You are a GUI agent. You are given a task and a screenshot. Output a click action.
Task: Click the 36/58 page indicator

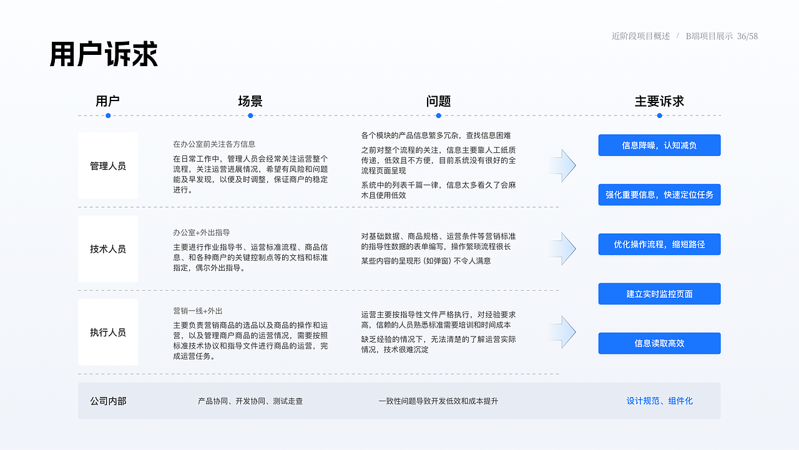[x=747, y=36]
